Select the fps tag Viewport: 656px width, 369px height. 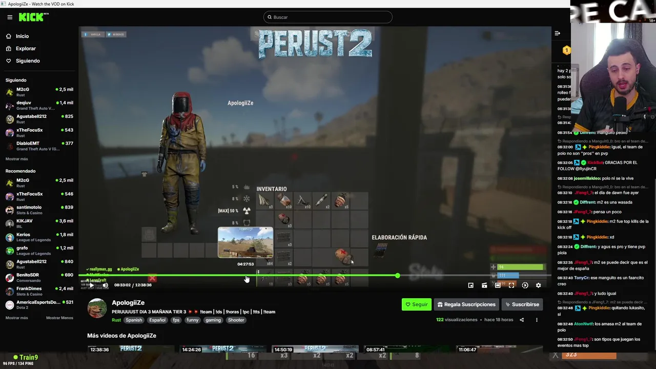tap(176, 320)
